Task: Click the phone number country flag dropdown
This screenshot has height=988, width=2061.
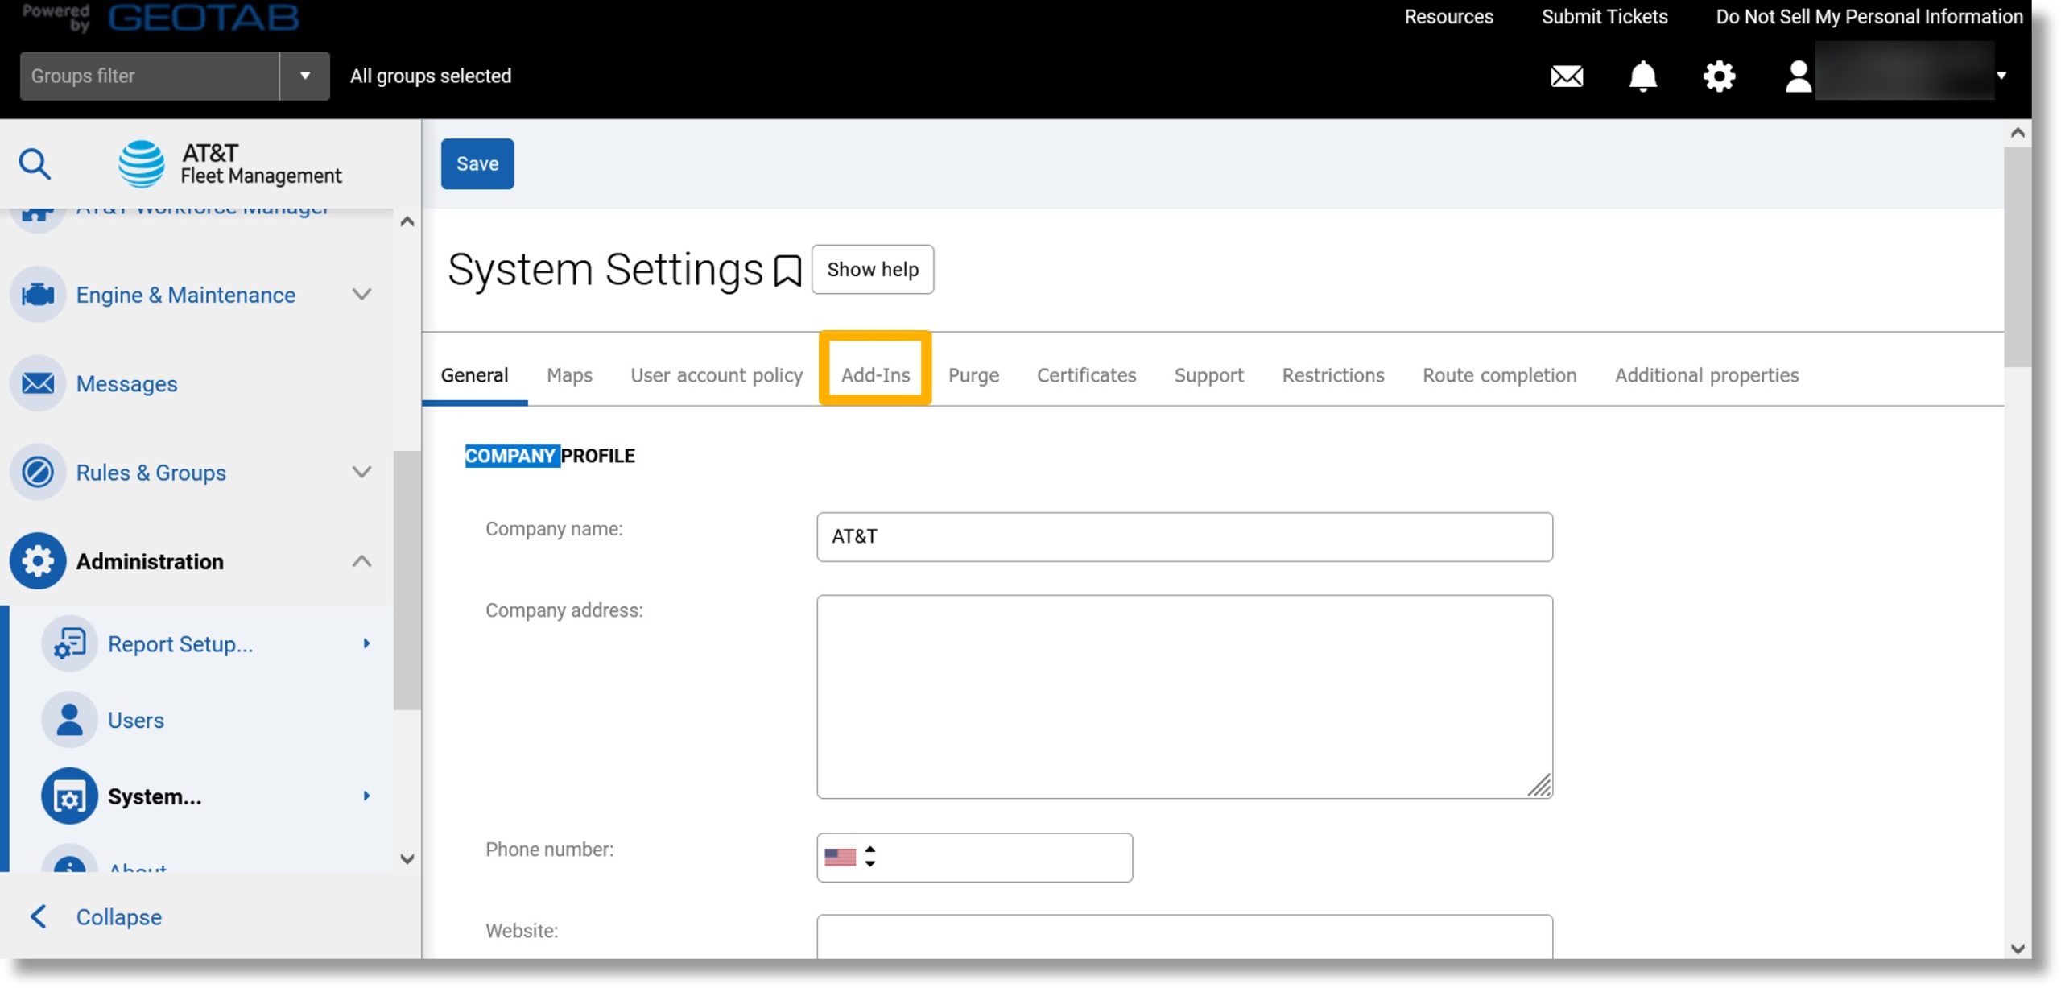Action: tap(852, 855)
